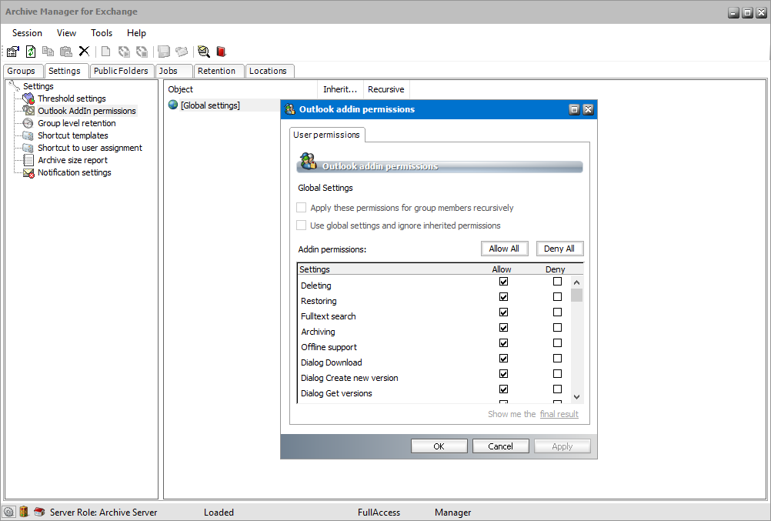The image size is (771, 521).
Task: Click the Object column header
Action: (x=240, y=89)
